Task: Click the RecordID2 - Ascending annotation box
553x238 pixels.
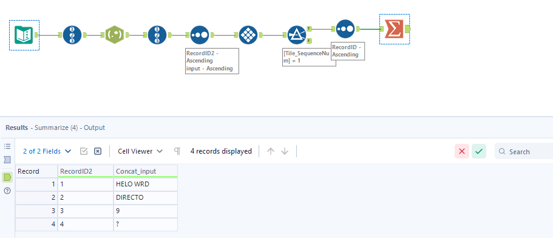Action: coord(212,61)
